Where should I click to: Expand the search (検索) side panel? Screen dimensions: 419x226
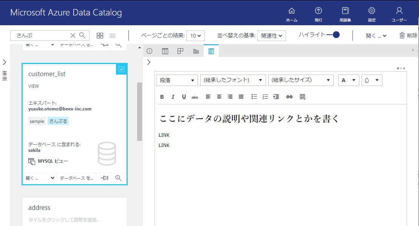pyautogui.click(x=5, y=62)
